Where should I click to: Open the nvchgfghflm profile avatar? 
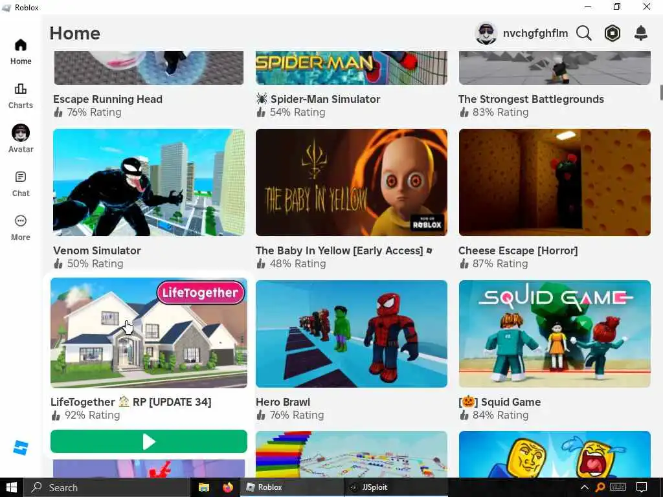click(486, 33)
